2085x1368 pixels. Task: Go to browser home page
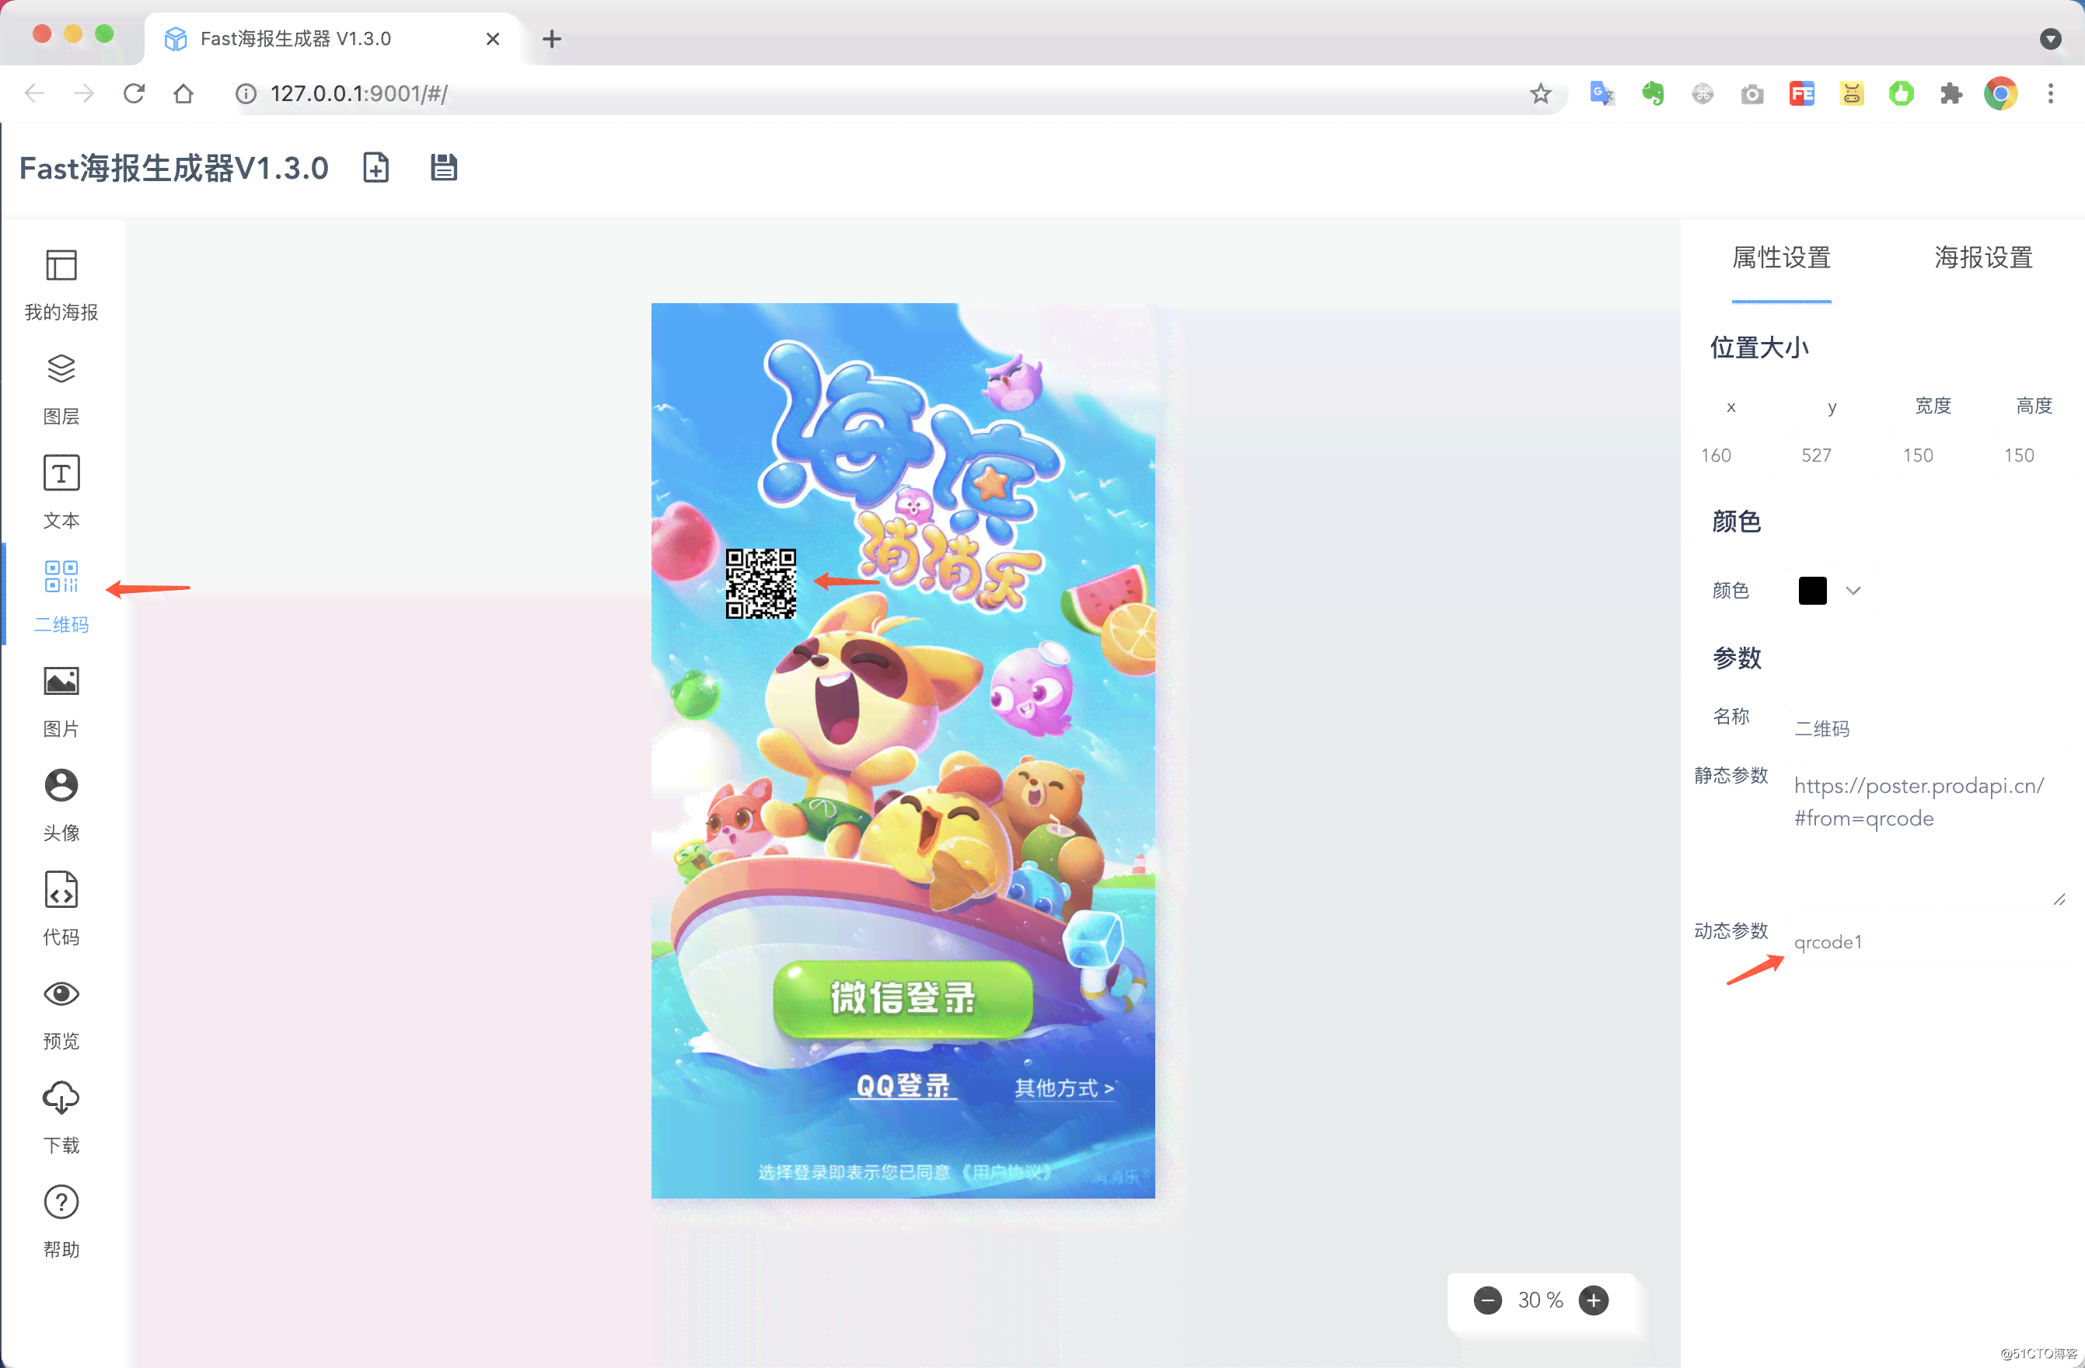(x=183, y=92)
